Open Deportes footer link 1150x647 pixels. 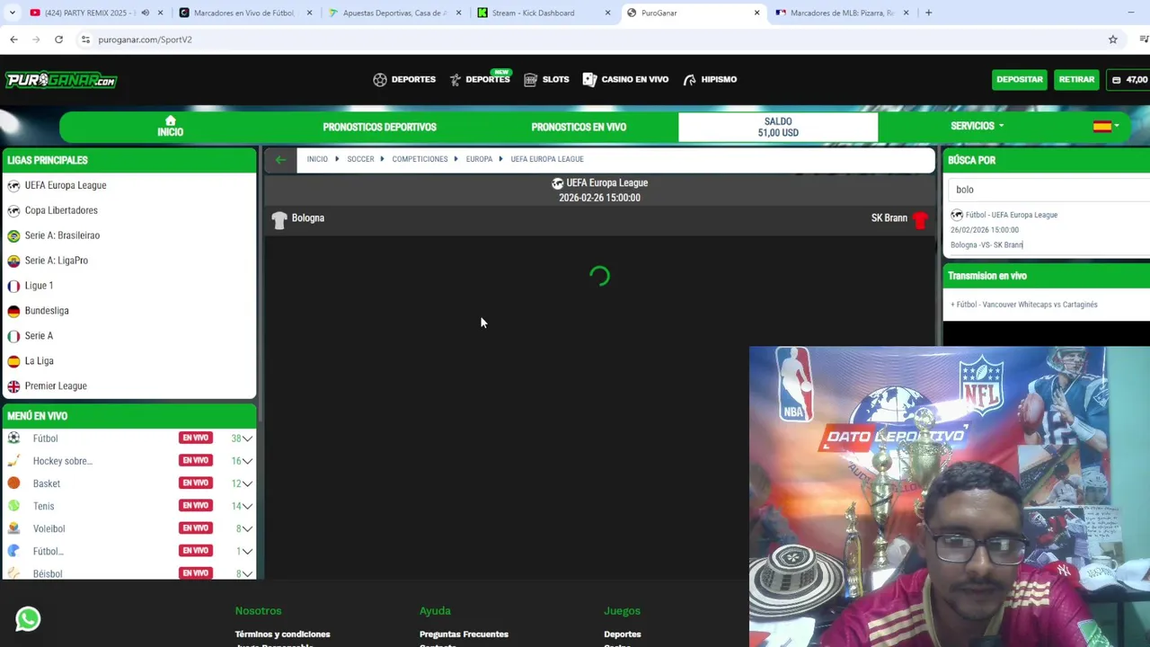click(x=623, y=634)
